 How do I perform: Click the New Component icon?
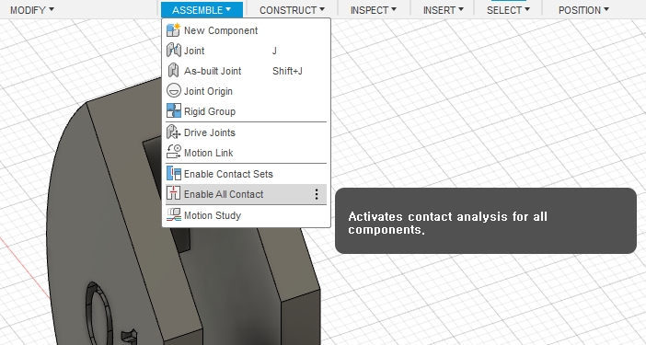click(x=173, y=30)
